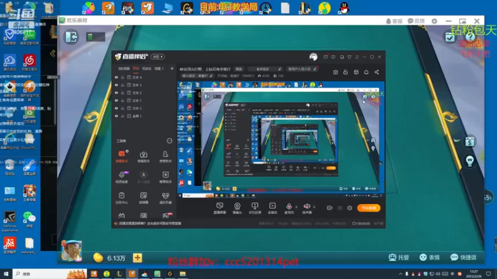Open the W diamond icon on game right side
Viewport: 497px width, 279px height.
click(470, 161)
